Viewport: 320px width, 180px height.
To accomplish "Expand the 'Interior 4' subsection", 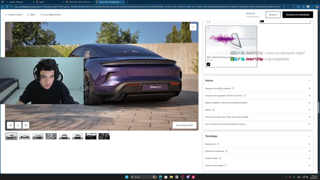I will point(258,110).
